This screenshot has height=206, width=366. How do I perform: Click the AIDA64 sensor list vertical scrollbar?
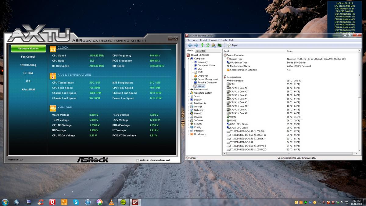(359, 100)
